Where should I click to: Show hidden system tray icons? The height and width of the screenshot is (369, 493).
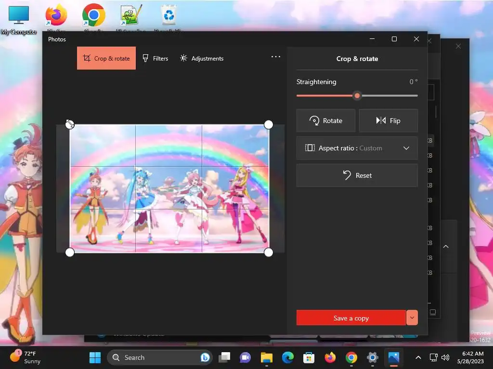418,357
